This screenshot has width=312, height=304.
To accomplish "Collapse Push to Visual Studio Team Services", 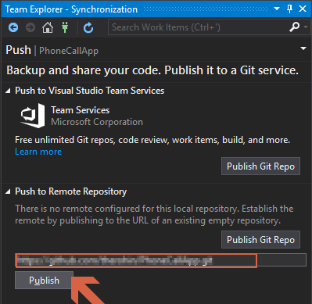I will coord(8,91).
